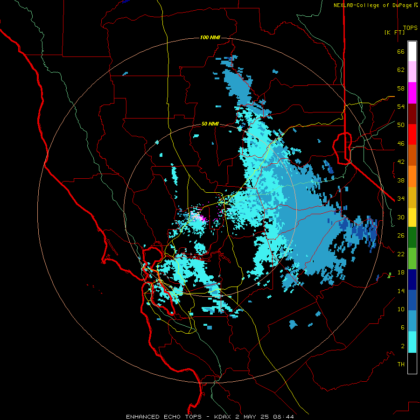Click the legend value label 58
Image resolution: width=420 pixels, height=420 pixels.
pyautogui.click(x=401, y=88)
